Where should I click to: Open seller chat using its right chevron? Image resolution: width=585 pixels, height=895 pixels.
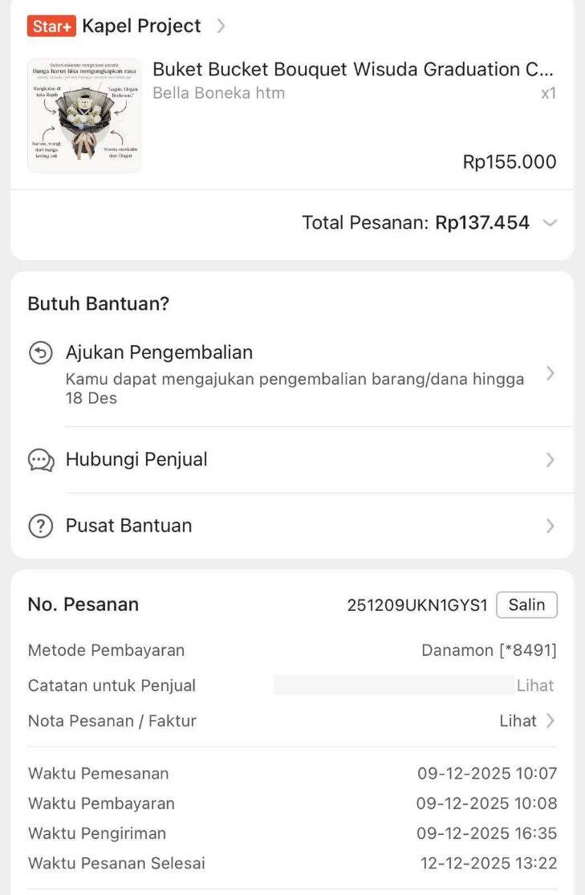point(550,460)
